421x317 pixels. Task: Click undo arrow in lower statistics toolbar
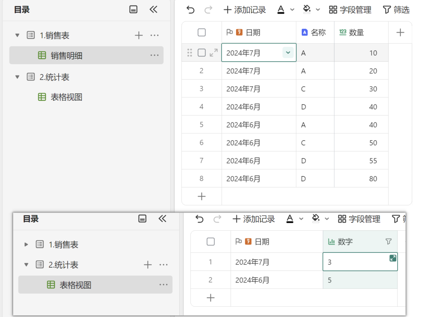point(199,219)
